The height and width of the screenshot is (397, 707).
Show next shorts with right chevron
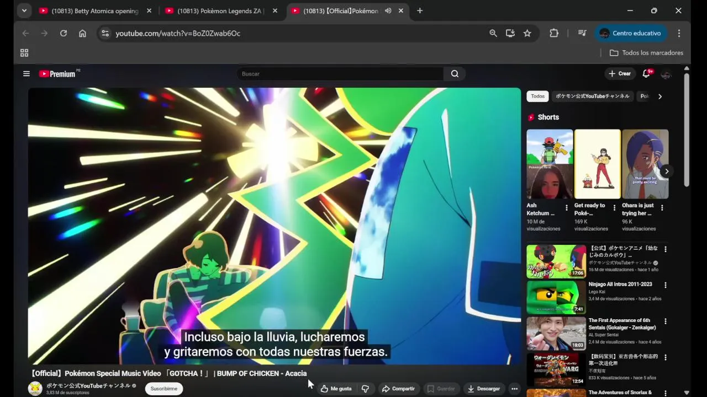coord(667,171)
